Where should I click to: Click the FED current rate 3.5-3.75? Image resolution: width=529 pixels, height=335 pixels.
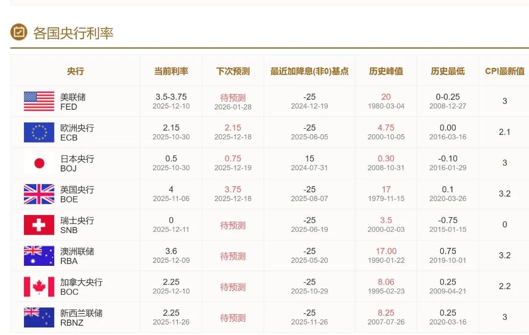[171, 97]
